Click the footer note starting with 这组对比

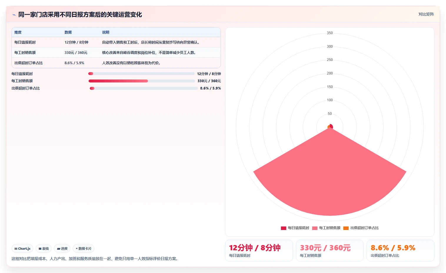click(x=95, y=259)
